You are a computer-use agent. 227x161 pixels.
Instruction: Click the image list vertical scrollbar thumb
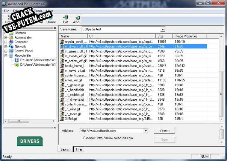point(221,94)
